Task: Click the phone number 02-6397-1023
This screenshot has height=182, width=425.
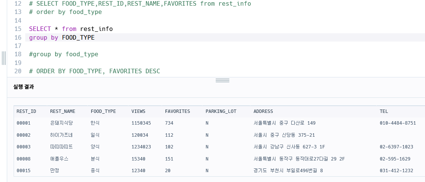Action: click(x=397, y=147)
